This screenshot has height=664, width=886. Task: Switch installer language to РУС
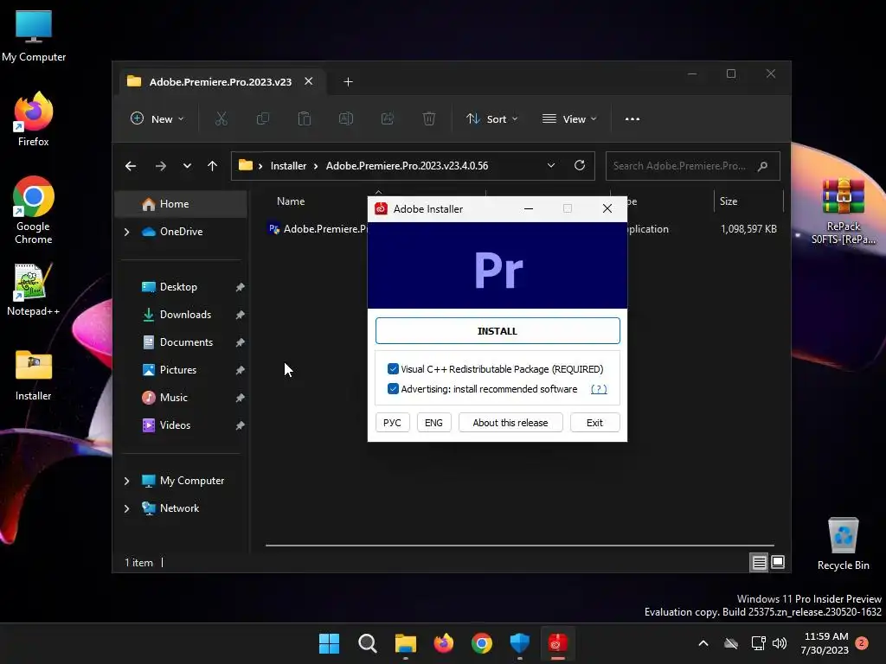click(x=392, y=422)
